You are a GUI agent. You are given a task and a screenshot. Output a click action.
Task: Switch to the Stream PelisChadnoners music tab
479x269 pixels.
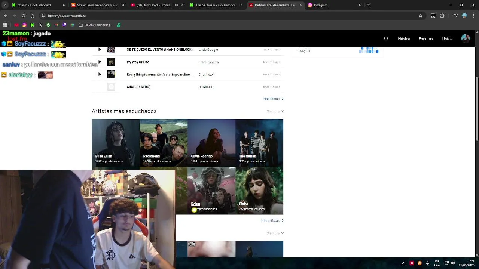[x=97, y=5]
